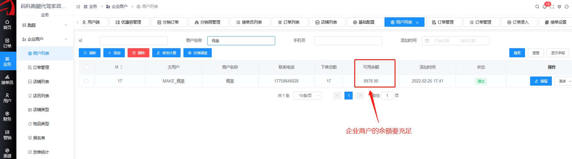Screen dimensions: 572x159
Task: Click the red 删除 button
Action: coord(138,53)
